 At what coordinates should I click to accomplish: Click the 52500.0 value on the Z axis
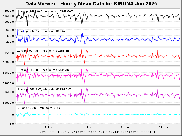click(8, 53)
